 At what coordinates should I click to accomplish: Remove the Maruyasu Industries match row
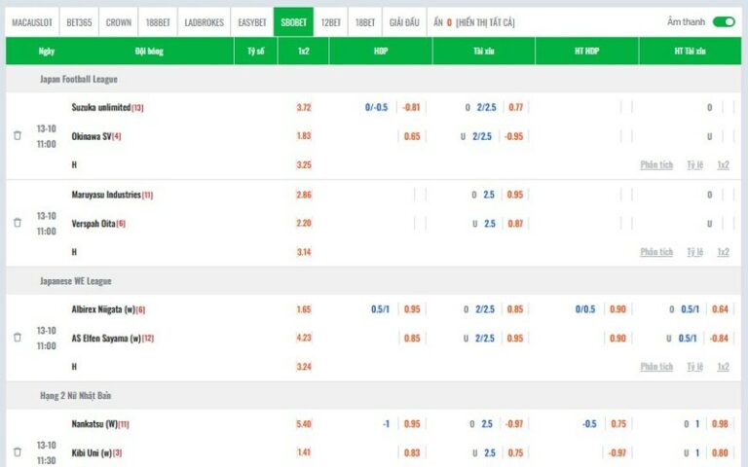17,223
